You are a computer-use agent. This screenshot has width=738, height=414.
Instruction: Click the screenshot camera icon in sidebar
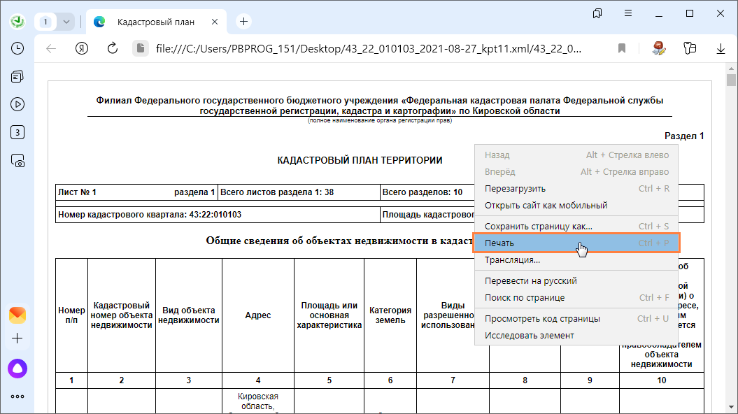(17, 161)
